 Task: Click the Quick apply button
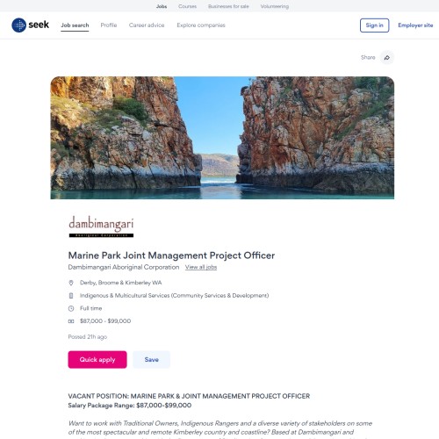(97, 359)
